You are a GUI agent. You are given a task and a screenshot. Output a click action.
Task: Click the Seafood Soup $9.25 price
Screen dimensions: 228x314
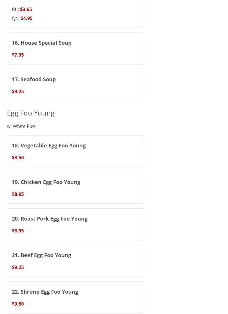point(18,91)
